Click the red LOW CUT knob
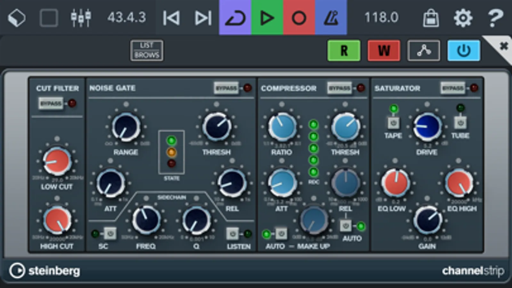This screenshot has width=512, height=288. [x=57, y=161]
